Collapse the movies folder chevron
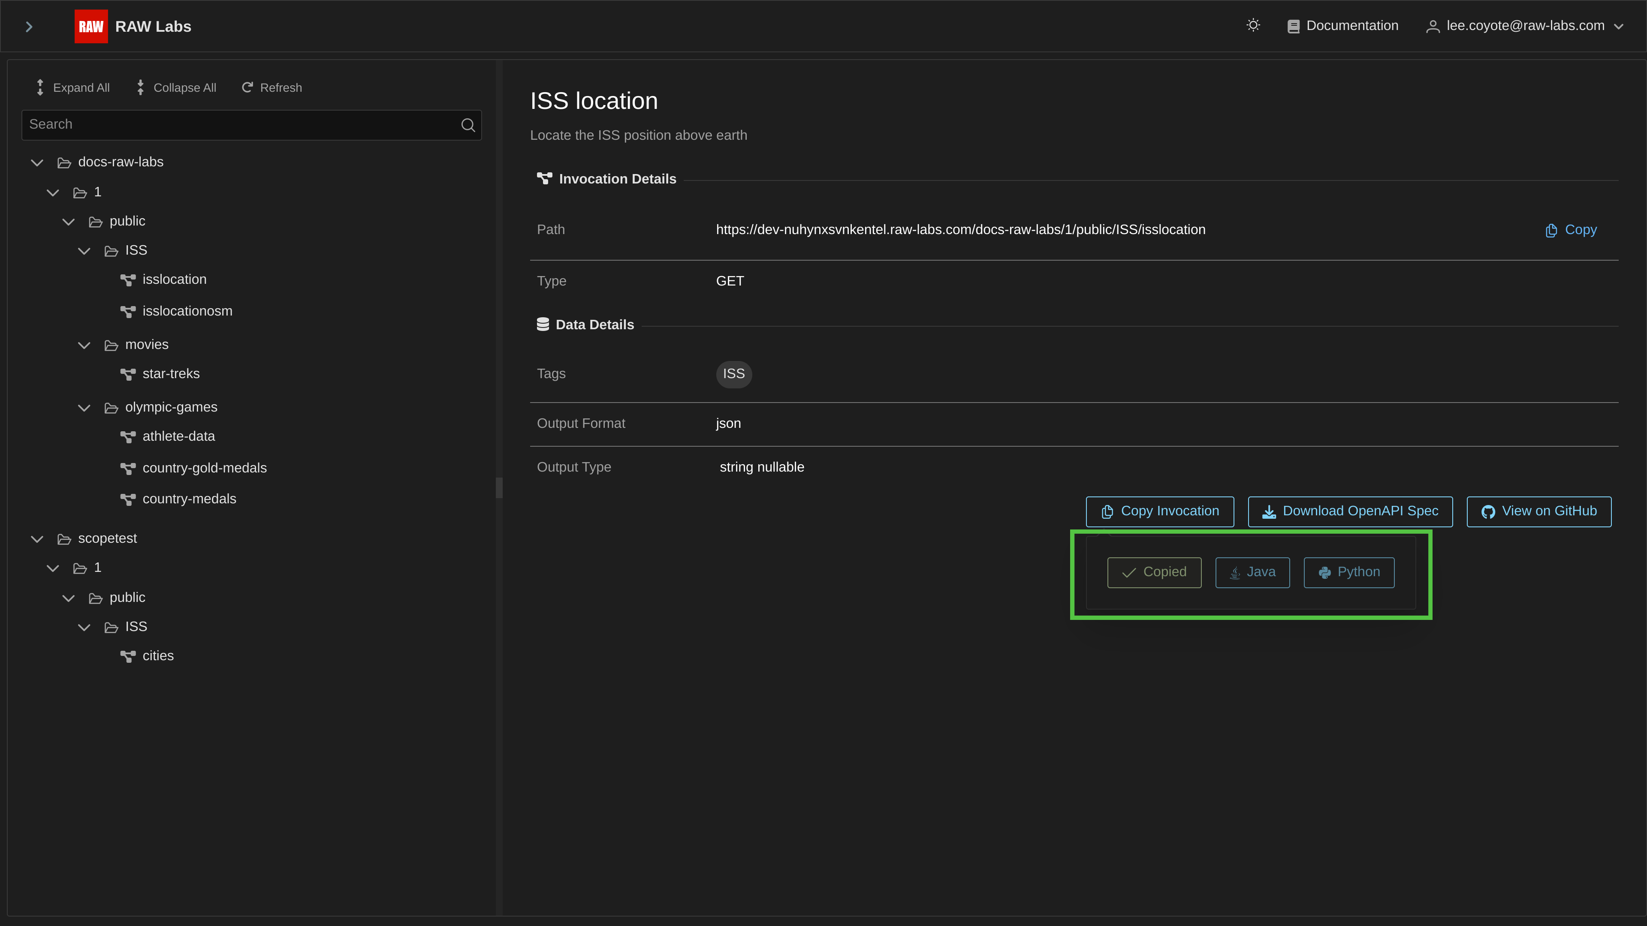This screenshot has height=926, width=1647. click(84, 345)
